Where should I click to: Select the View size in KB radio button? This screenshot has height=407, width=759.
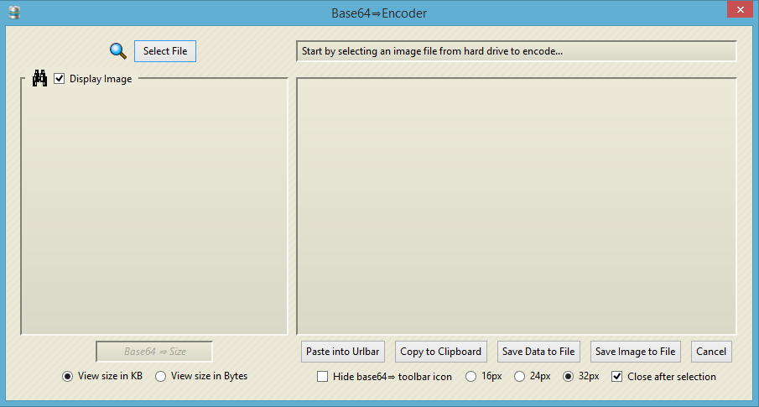click(68, 376)
